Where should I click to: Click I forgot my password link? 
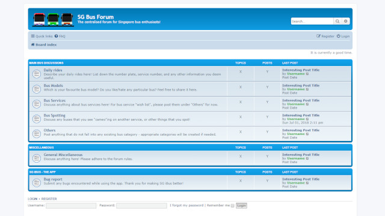point(186,205)
